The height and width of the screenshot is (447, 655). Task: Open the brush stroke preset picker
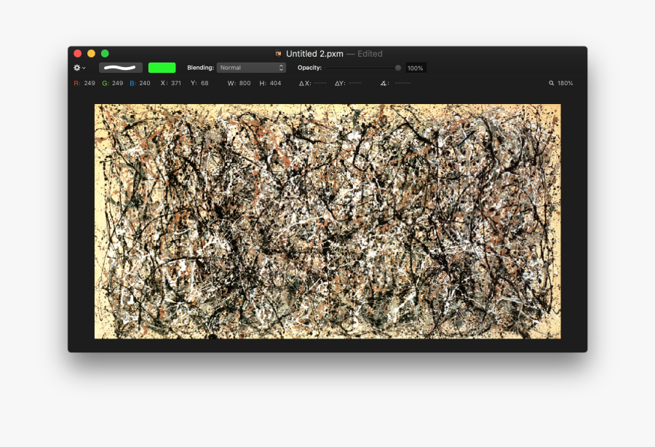pyautogui.click(x=120, y=68)
